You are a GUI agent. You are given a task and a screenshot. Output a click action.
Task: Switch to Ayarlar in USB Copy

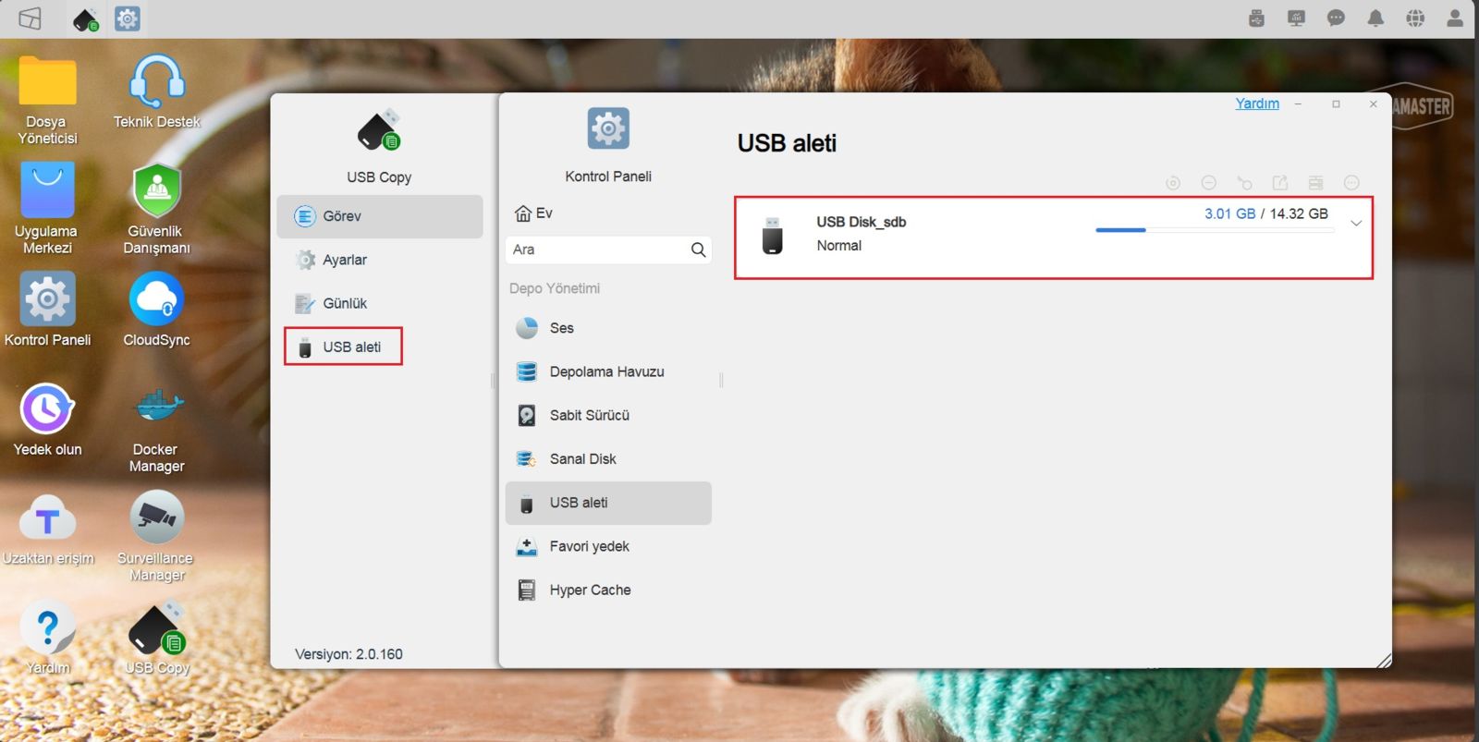(x=344, y=260)
